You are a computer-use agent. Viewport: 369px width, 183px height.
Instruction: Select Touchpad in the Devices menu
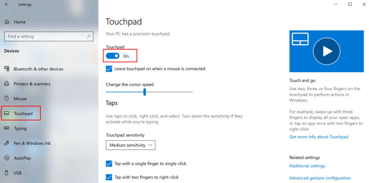(23, 114)
